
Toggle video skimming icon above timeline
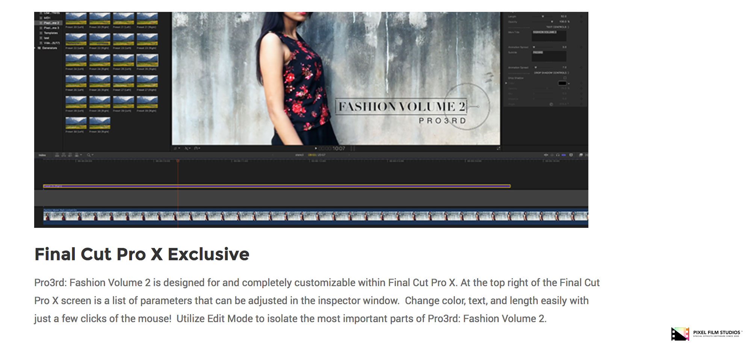pyautogui.click(x=546, y=155)
